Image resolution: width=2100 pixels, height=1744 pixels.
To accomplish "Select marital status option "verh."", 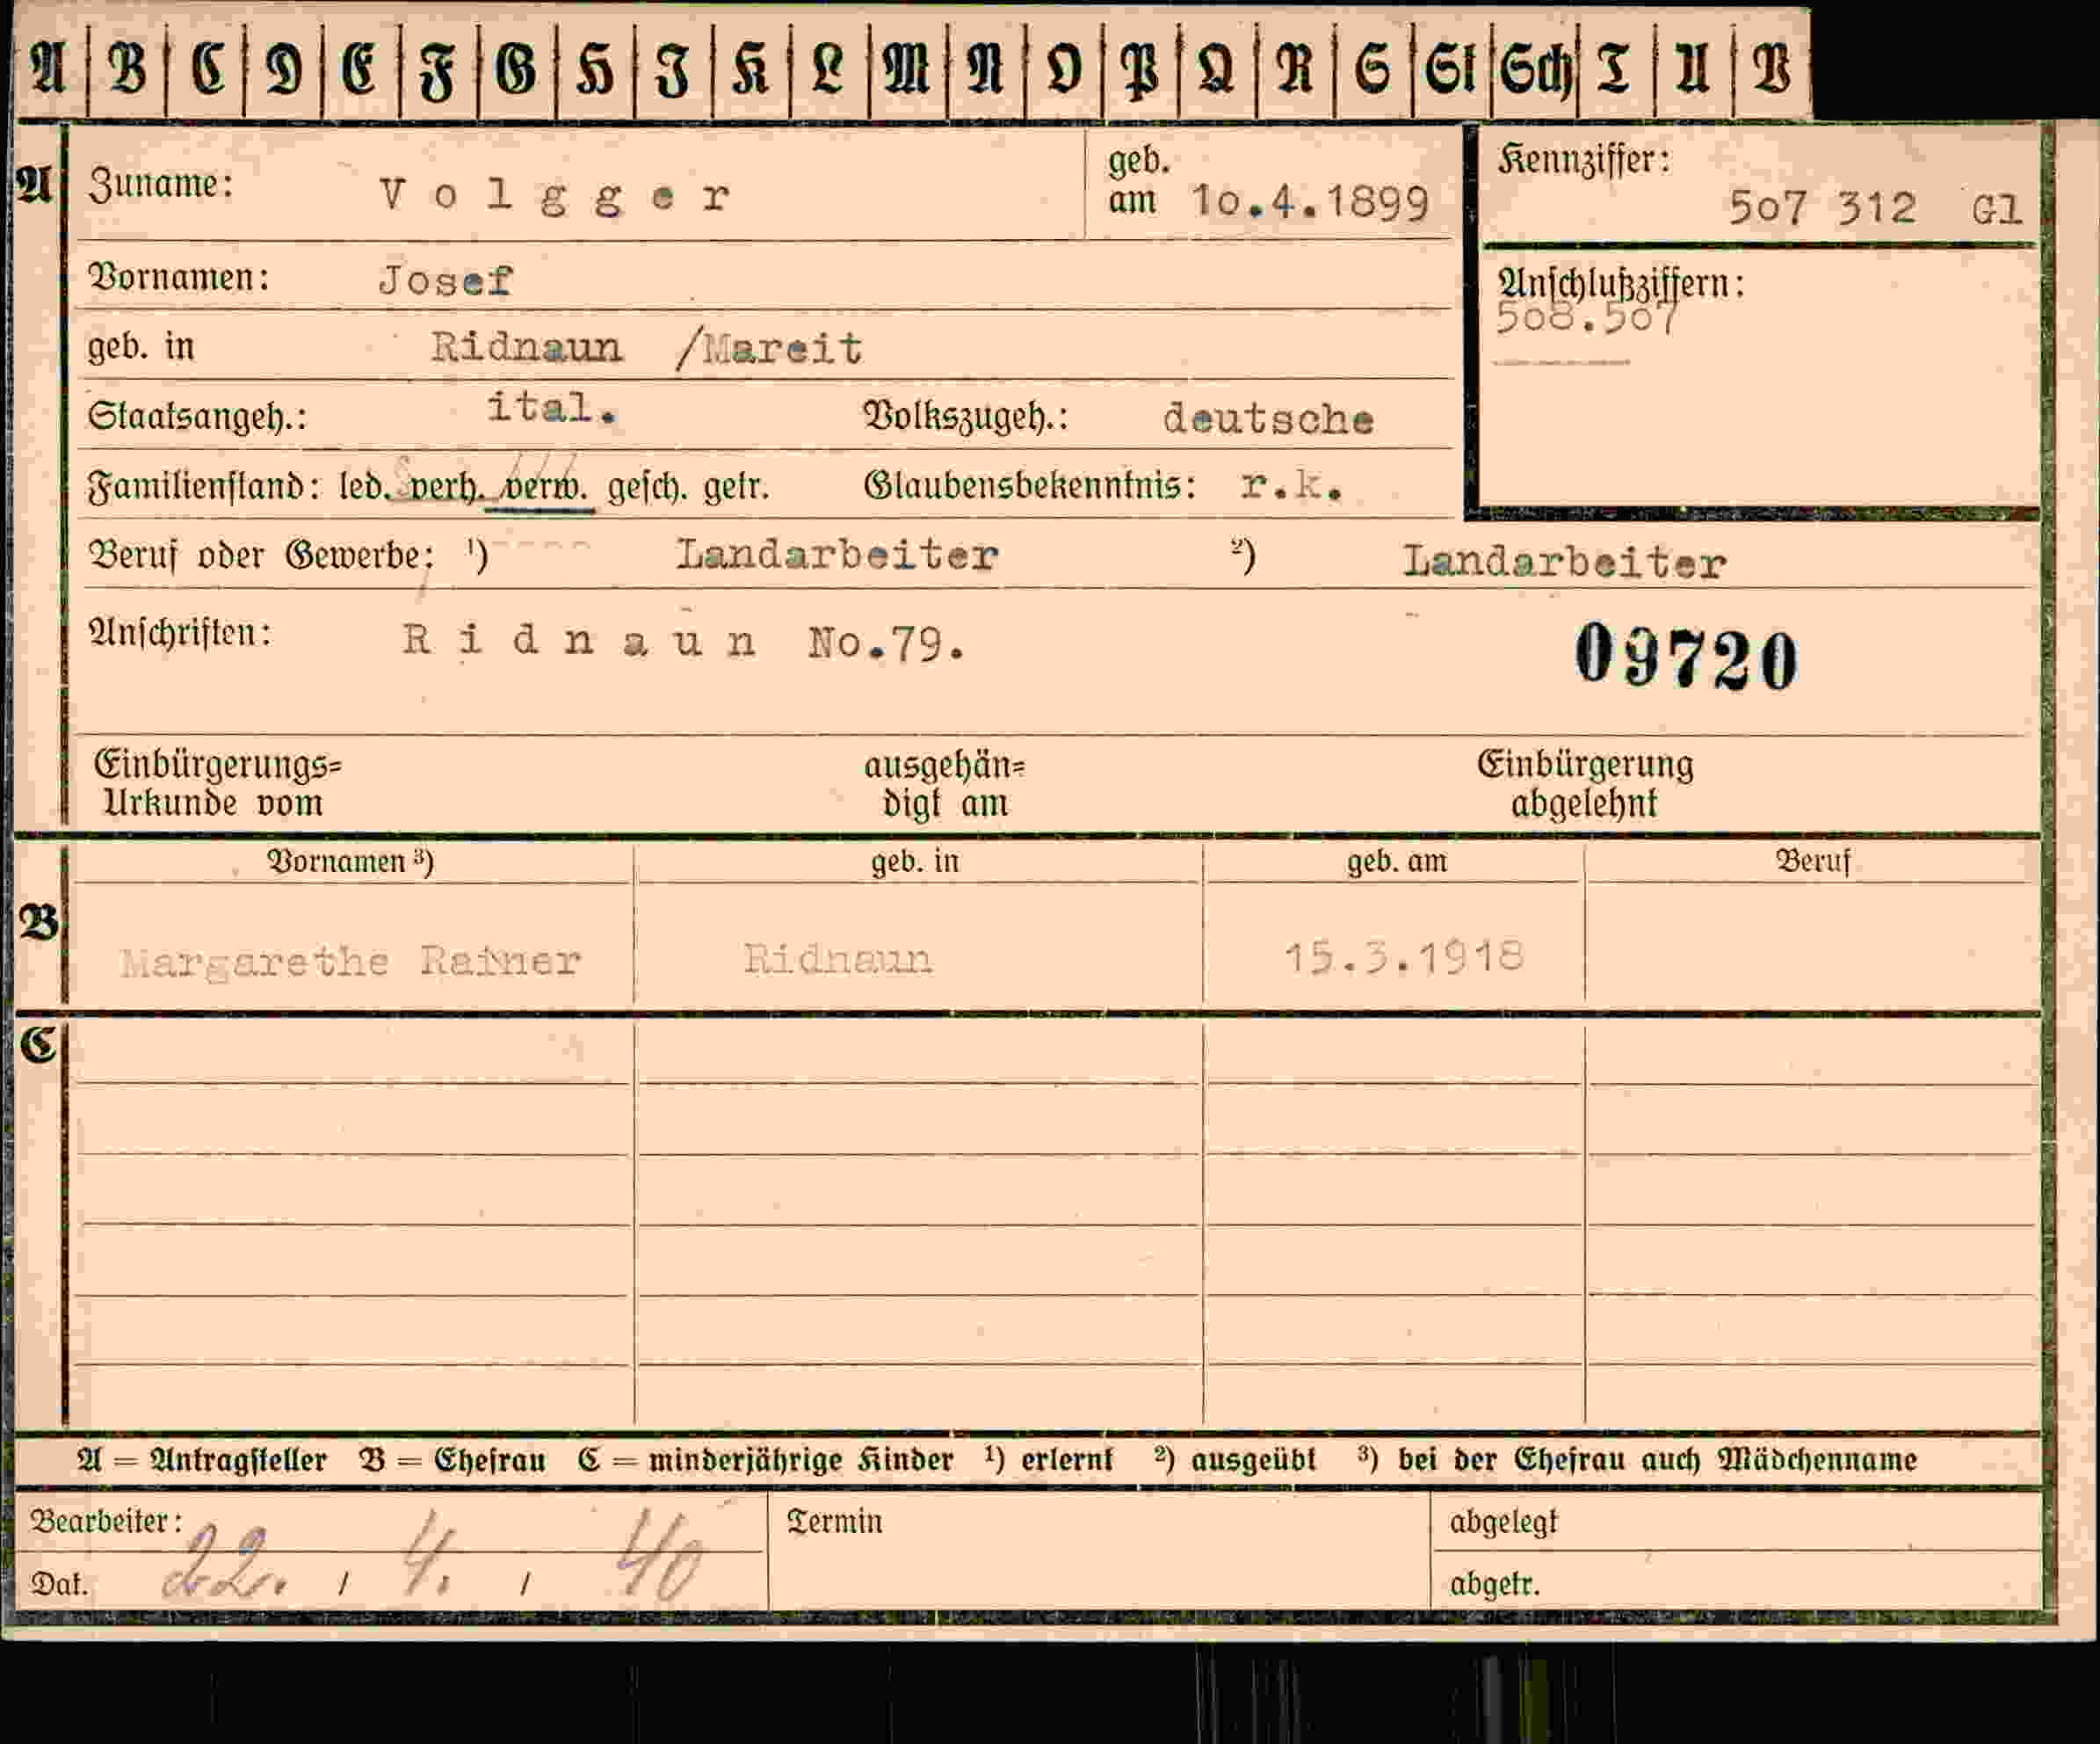I will click(x=446, y=486).
